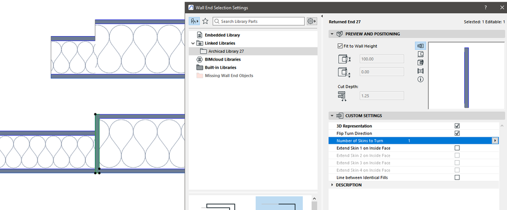Open the Favorites star
507x210 pixels.
(x=205, y=21)
